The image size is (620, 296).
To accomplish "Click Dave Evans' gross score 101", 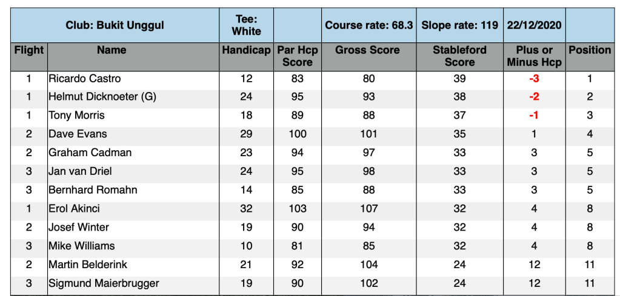I will pyautogui.click(x=368, y=134).
